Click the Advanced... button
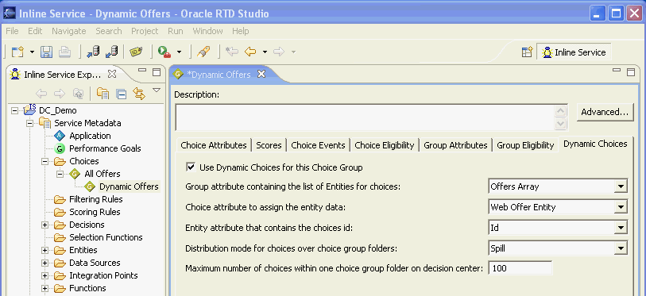This screenshot has height=296, width=646. coord(605,112)
